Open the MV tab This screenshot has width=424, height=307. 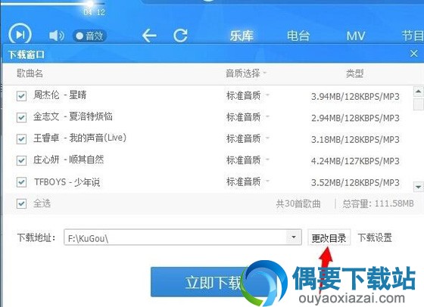[356, 36]
